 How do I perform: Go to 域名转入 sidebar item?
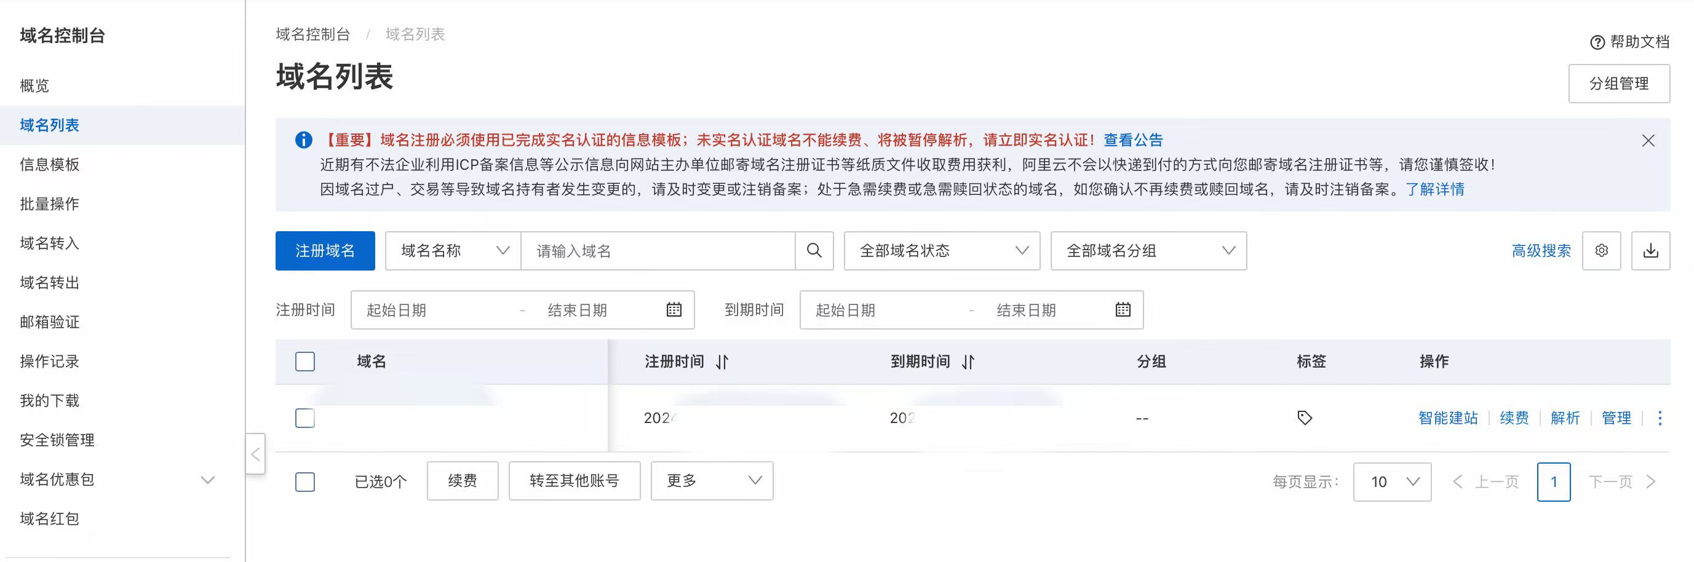[50, 243]
